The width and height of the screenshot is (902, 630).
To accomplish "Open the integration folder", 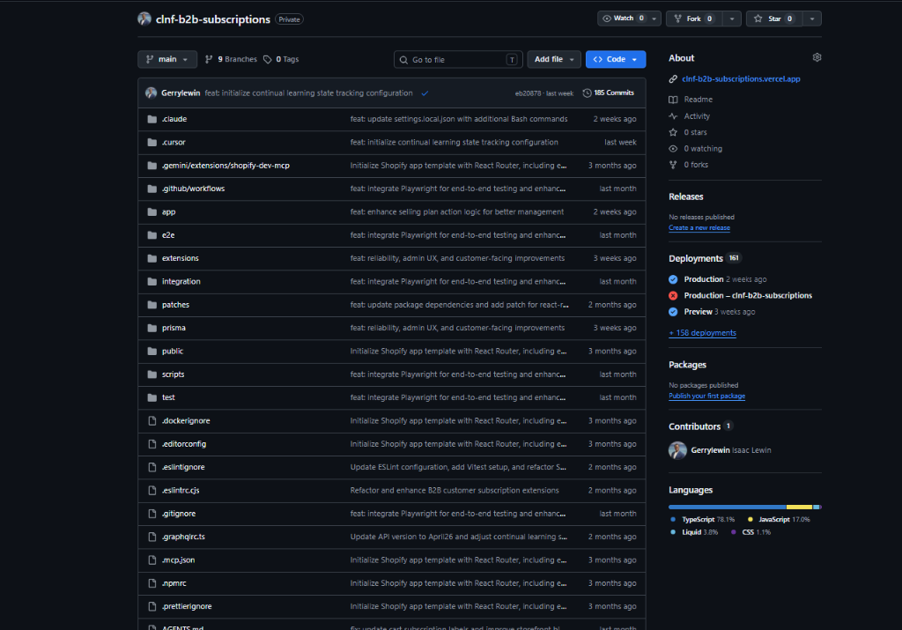I will pyautogui.click(x=181, y=281).
